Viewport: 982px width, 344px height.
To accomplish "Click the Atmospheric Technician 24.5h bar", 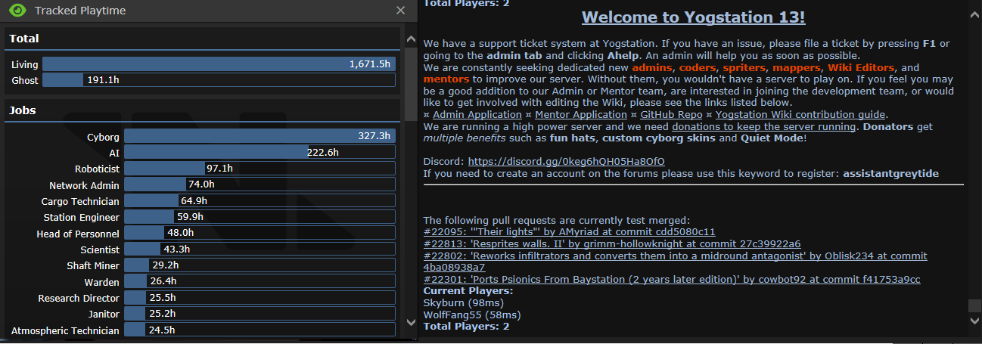I will [259, 330].
